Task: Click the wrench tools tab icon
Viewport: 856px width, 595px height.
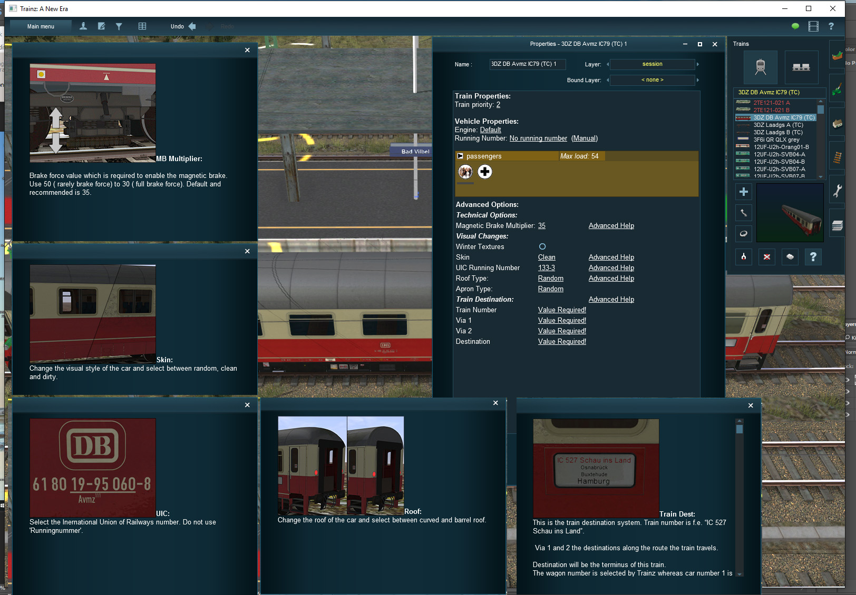Action: pyautogui.click(x=837, y=191)
